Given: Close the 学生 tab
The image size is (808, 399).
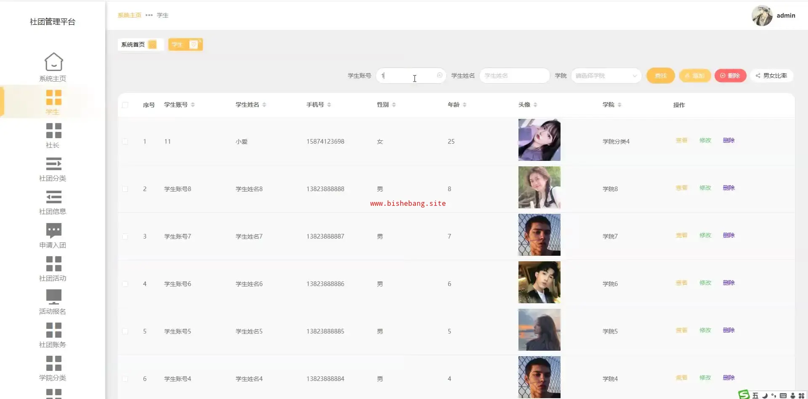Looking at the screenshot, I should point(194,45).
